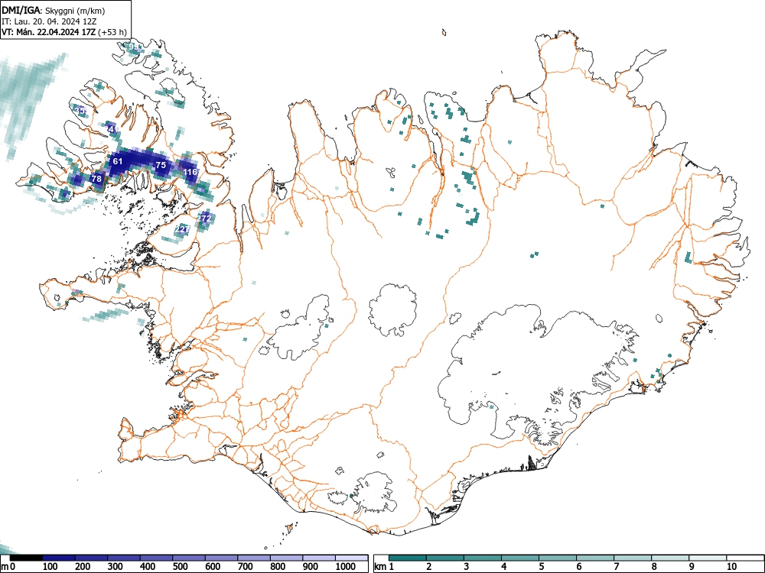Click the '700' label on meter scale

(246, 567)
